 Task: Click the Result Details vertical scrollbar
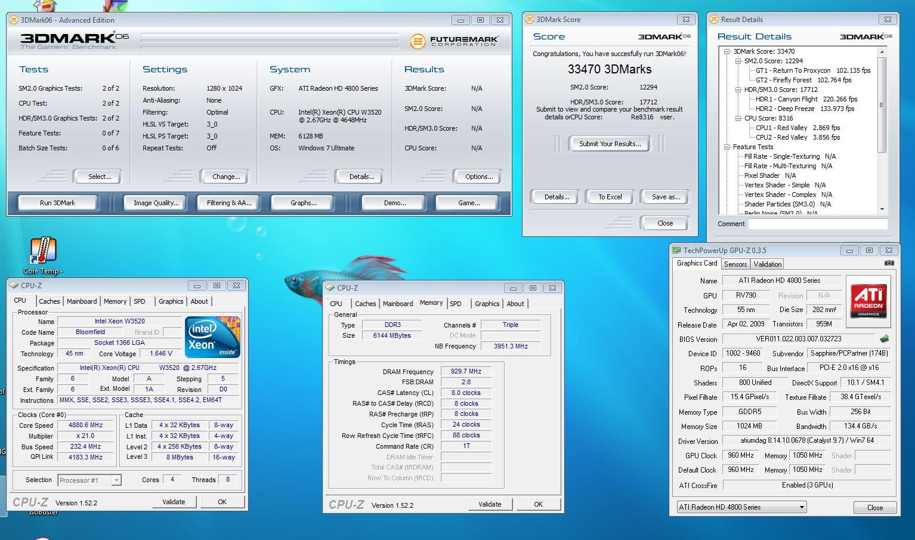point(882,130)
